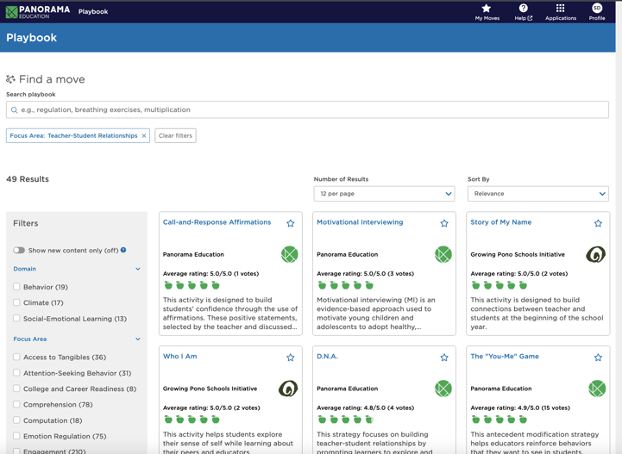Open Story of My Name move

tap(501, 222)
